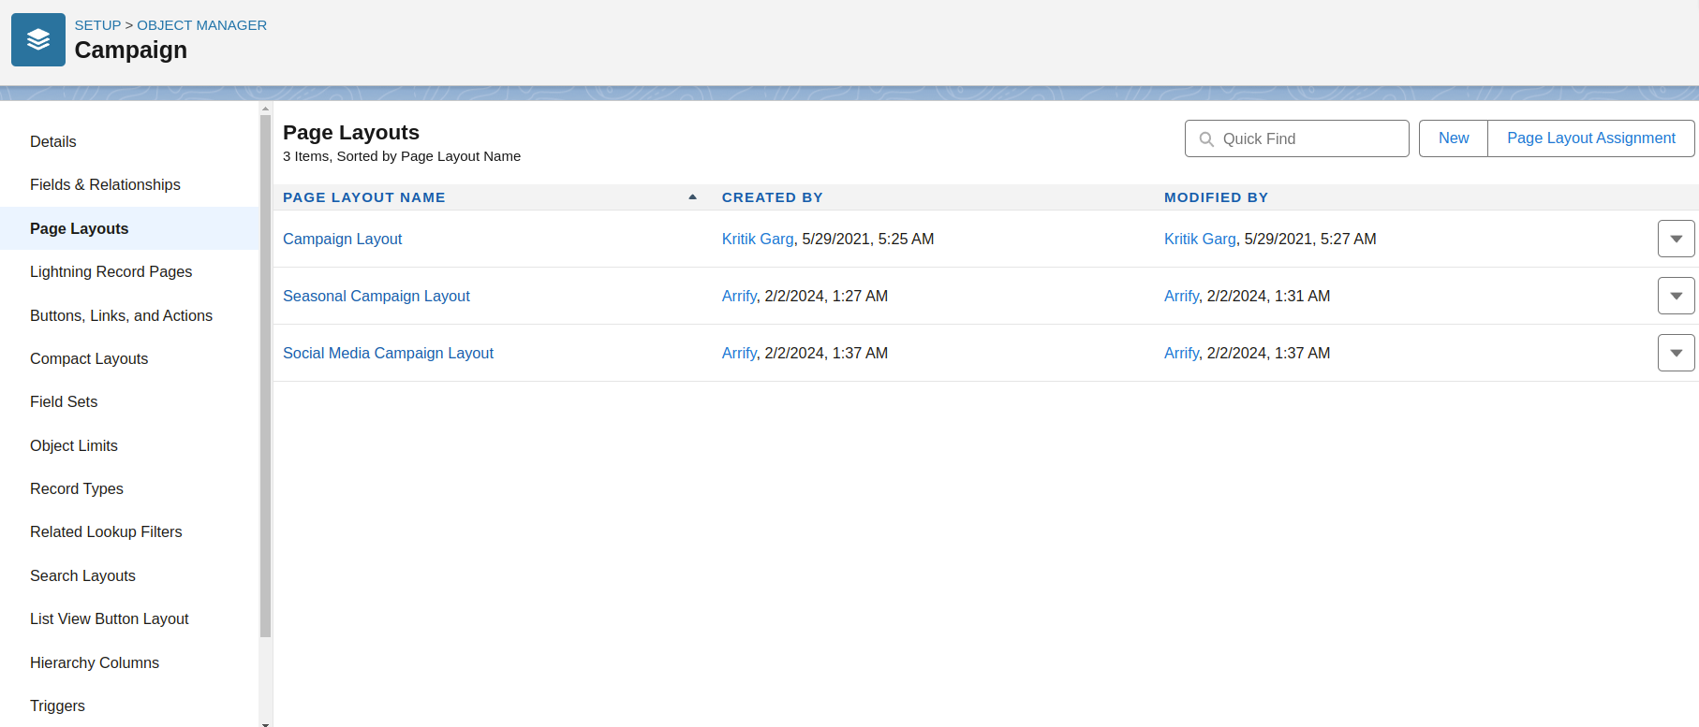
Task: Open Arrify creator of Seasonal Campaign Layout
Action: tap(739, 296)
